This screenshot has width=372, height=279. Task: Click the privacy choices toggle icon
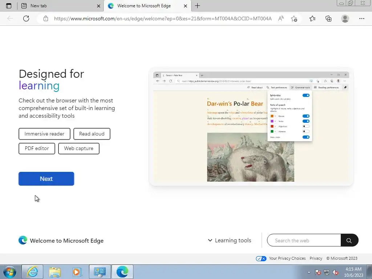261,259
